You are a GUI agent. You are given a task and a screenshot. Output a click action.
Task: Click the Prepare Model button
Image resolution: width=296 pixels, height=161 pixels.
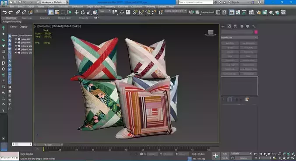[207, 12]
